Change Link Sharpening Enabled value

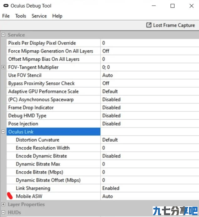[x=150, y=188]
